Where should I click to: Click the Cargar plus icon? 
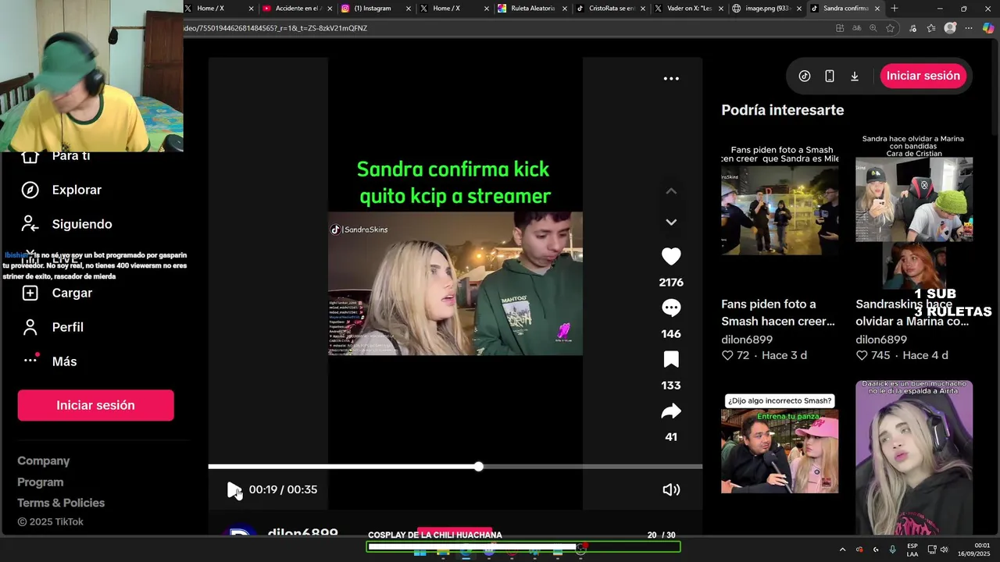click(30, 293)
